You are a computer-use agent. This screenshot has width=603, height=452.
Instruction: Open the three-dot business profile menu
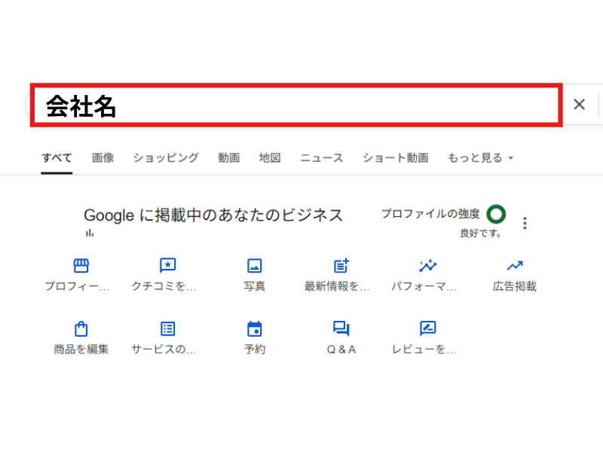click(x=525, y=223)
